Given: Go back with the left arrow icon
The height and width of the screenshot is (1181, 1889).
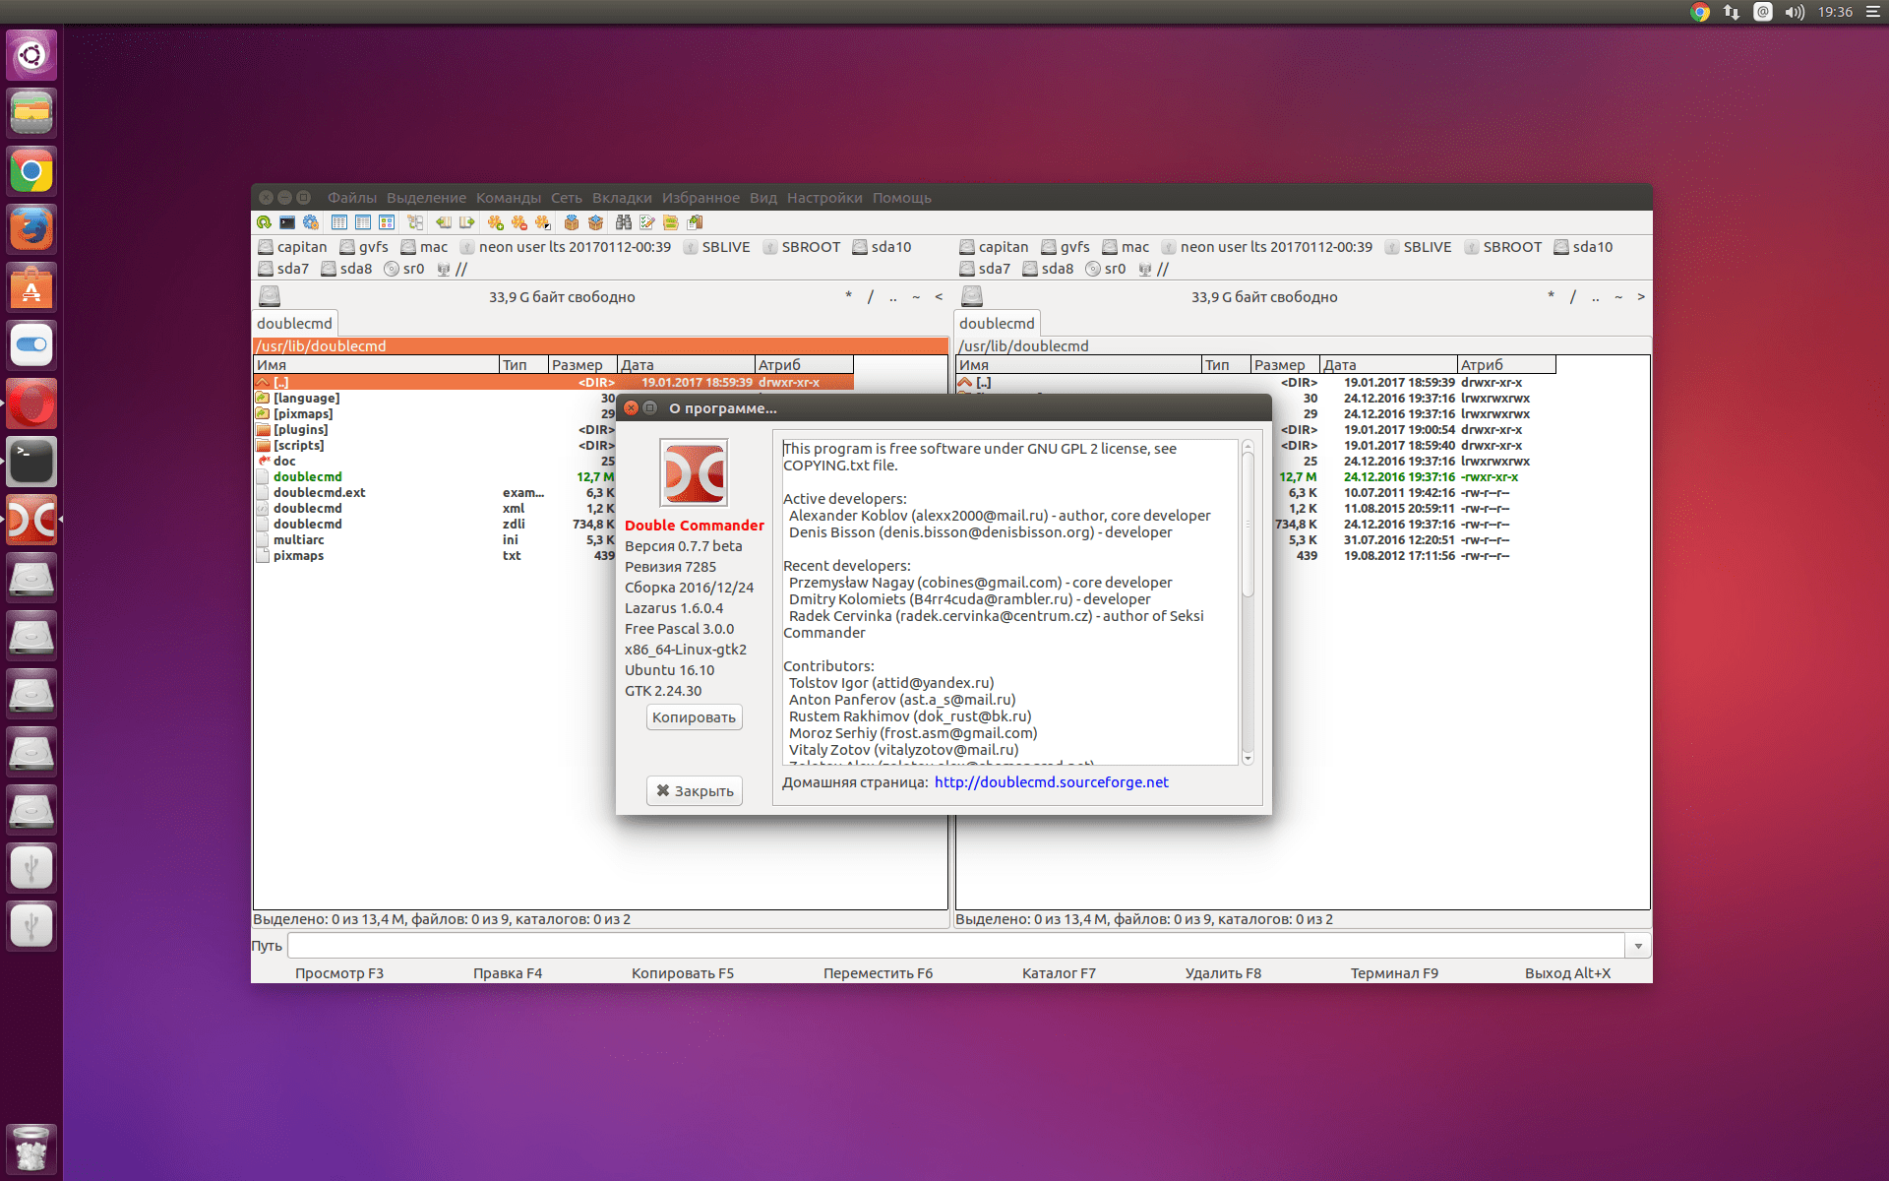Looking at the screenshot, I should (444, 222).
